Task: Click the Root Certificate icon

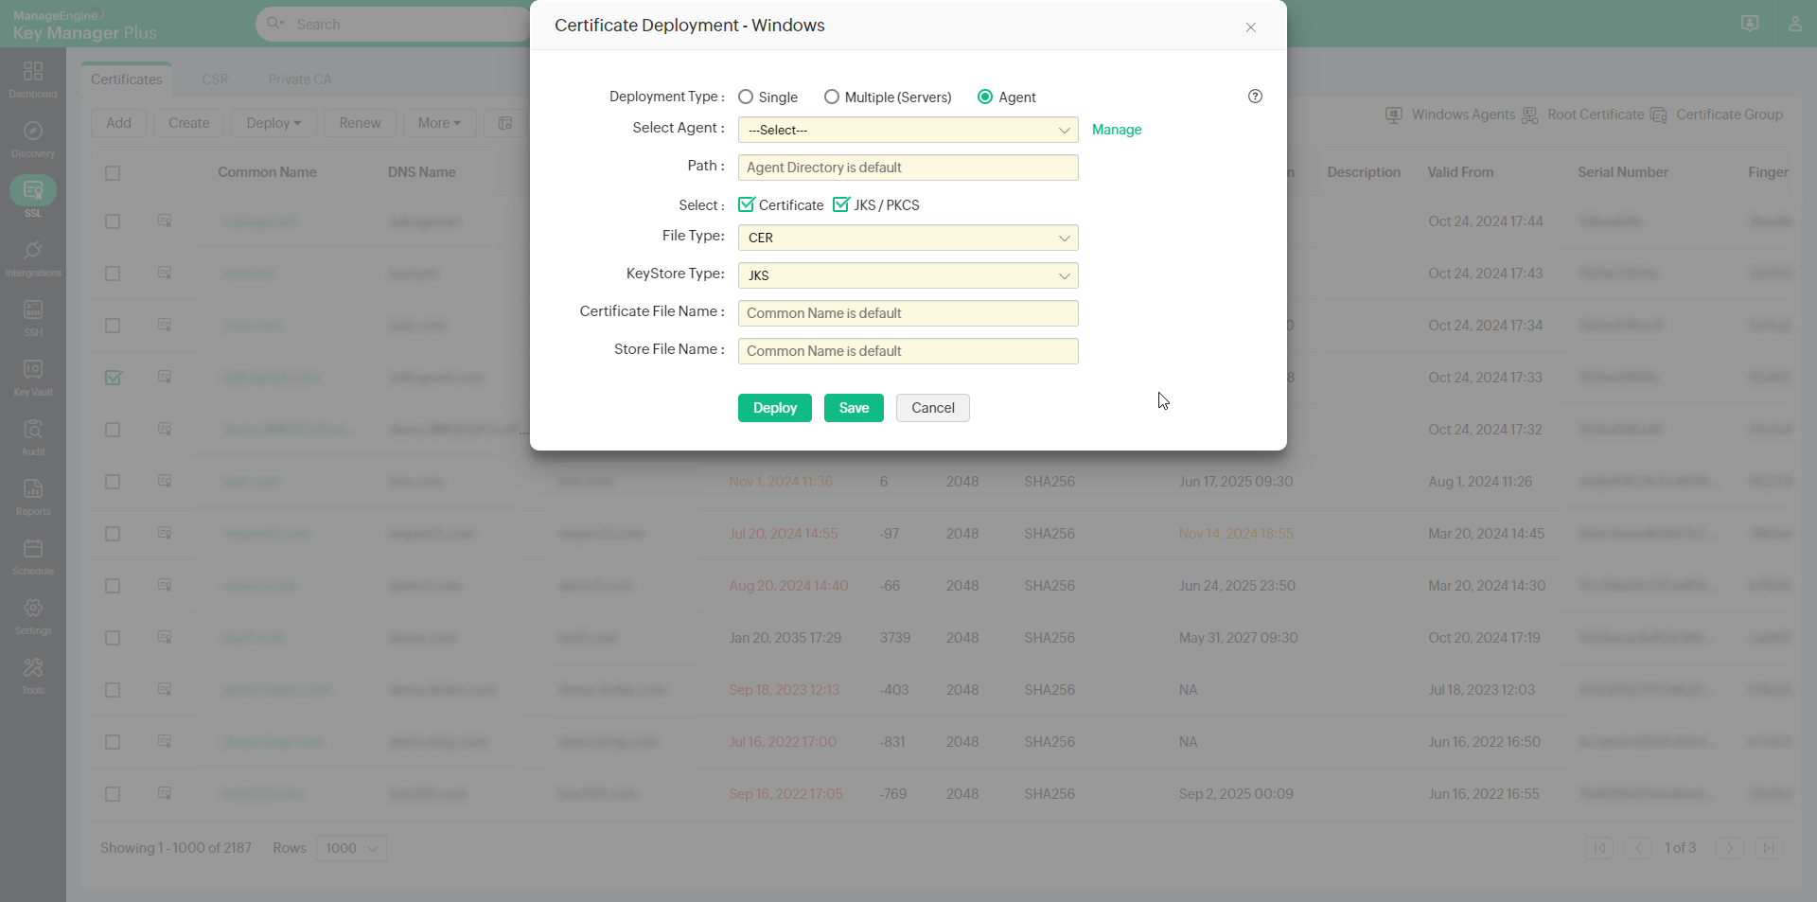Action: [x=1530, y=115]
